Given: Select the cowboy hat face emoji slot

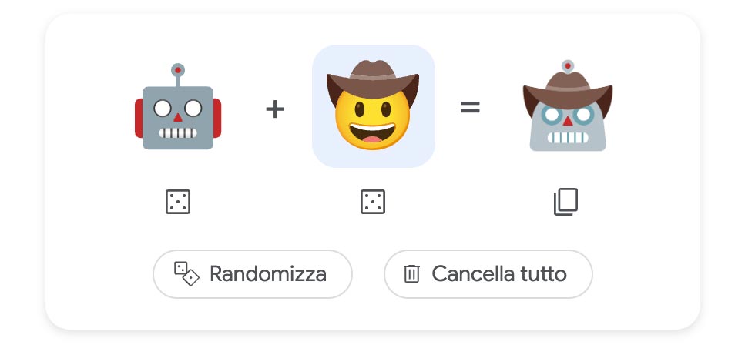Looking at the screenshot, I should click(373, 106).
